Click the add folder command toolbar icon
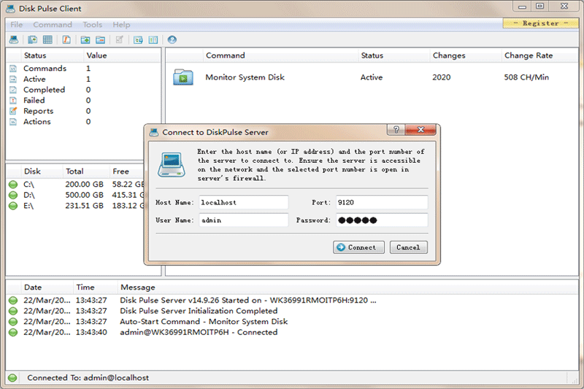 85,39
